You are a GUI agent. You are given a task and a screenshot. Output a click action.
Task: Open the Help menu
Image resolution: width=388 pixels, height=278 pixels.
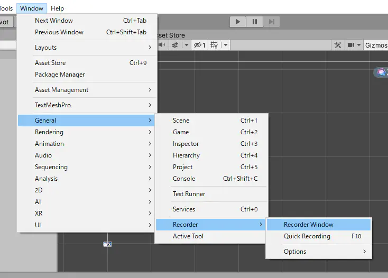pyautogui.click(x=57, y=8)
